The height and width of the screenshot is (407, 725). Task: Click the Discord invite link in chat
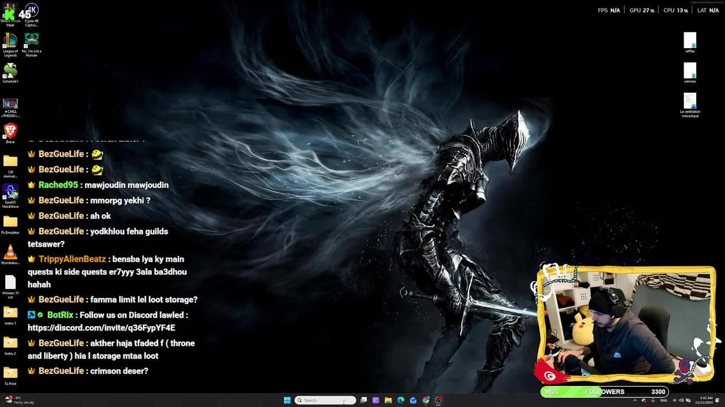[101, 328]
